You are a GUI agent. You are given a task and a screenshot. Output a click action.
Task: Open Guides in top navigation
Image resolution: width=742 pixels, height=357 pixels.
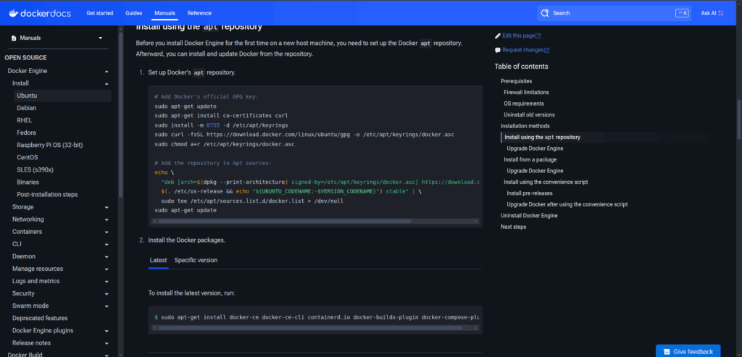(x=134, y=13)
